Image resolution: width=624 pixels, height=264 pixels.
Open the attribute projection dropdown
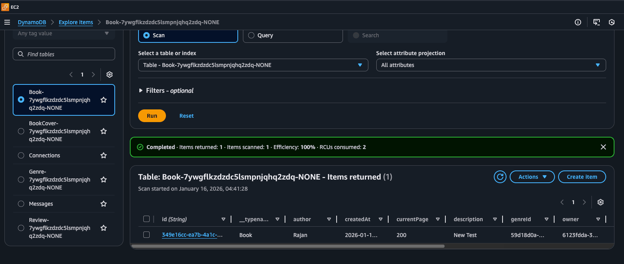point(491,65)
